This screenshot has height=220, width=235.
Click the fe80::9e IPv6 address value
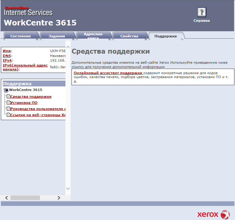point(58,67)
